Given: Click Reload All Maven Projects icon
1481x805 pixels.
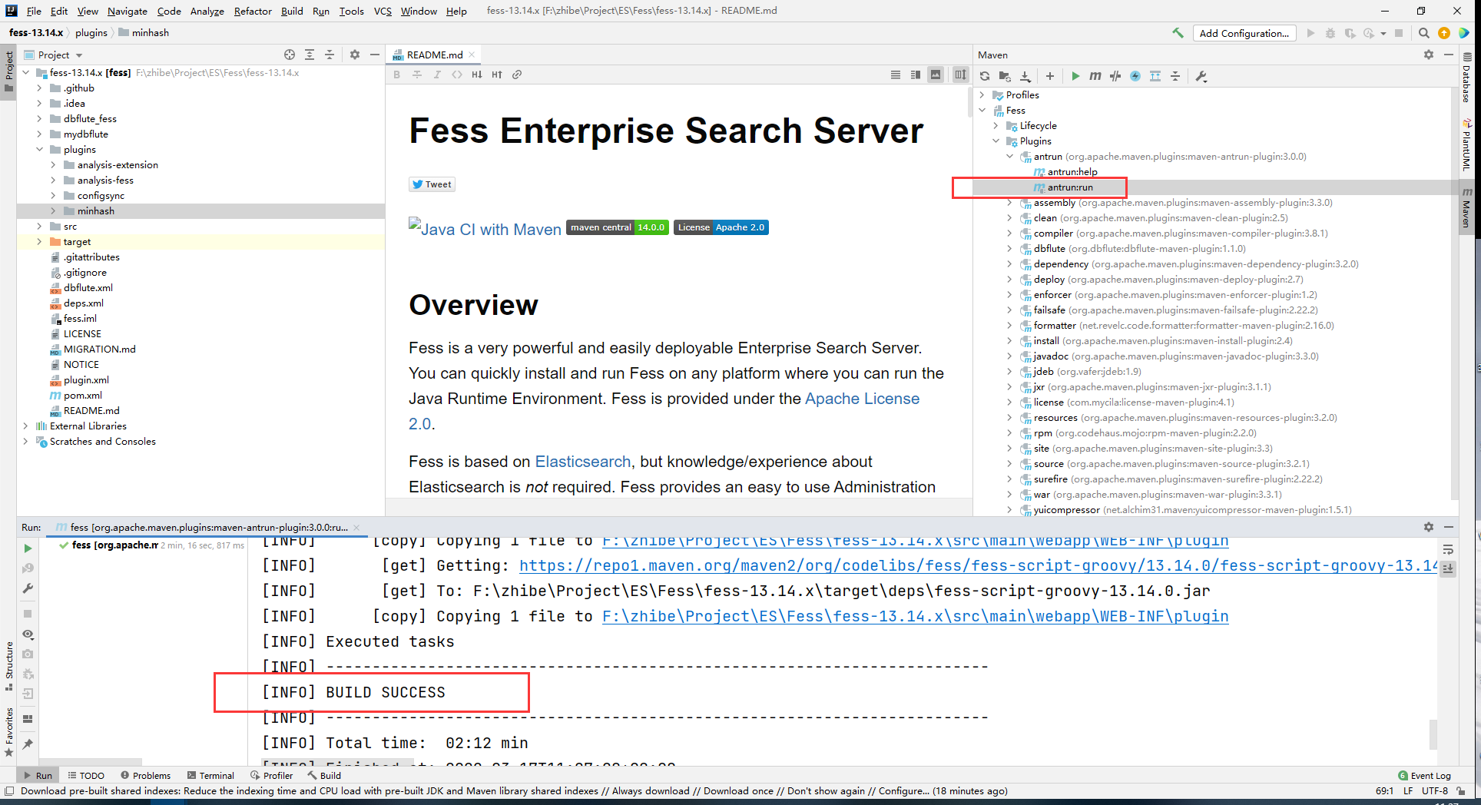Looking at the screenshot, I should (985, 76).
